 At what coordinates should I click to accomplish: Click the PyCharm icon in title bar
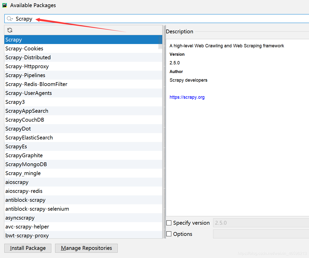[5, 5]
